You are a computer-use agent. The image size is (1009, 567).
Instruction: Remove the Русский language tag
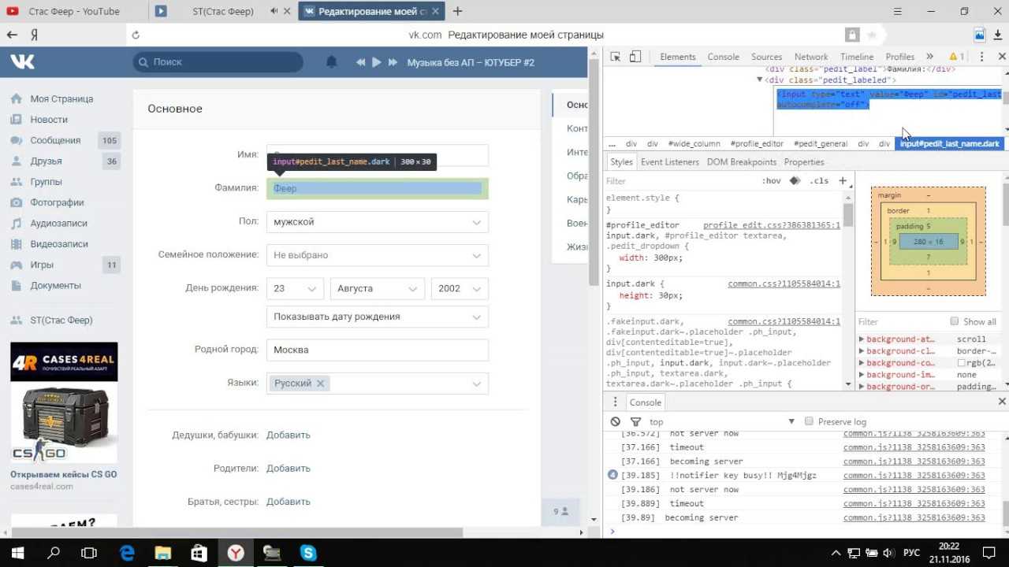click(320, 384)
